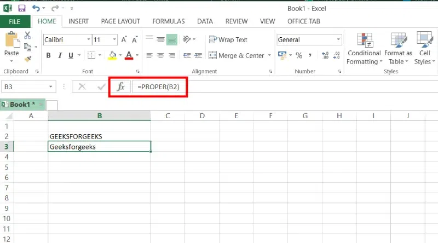Viewport: 438px width, 243px height.
Task: Click the Copy icon in Clipboard group
Action: click(x=27, y=47)
